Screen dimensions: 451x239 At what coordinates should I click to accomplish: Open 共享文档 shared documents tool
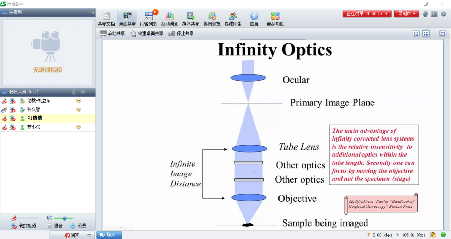[106, 19]
